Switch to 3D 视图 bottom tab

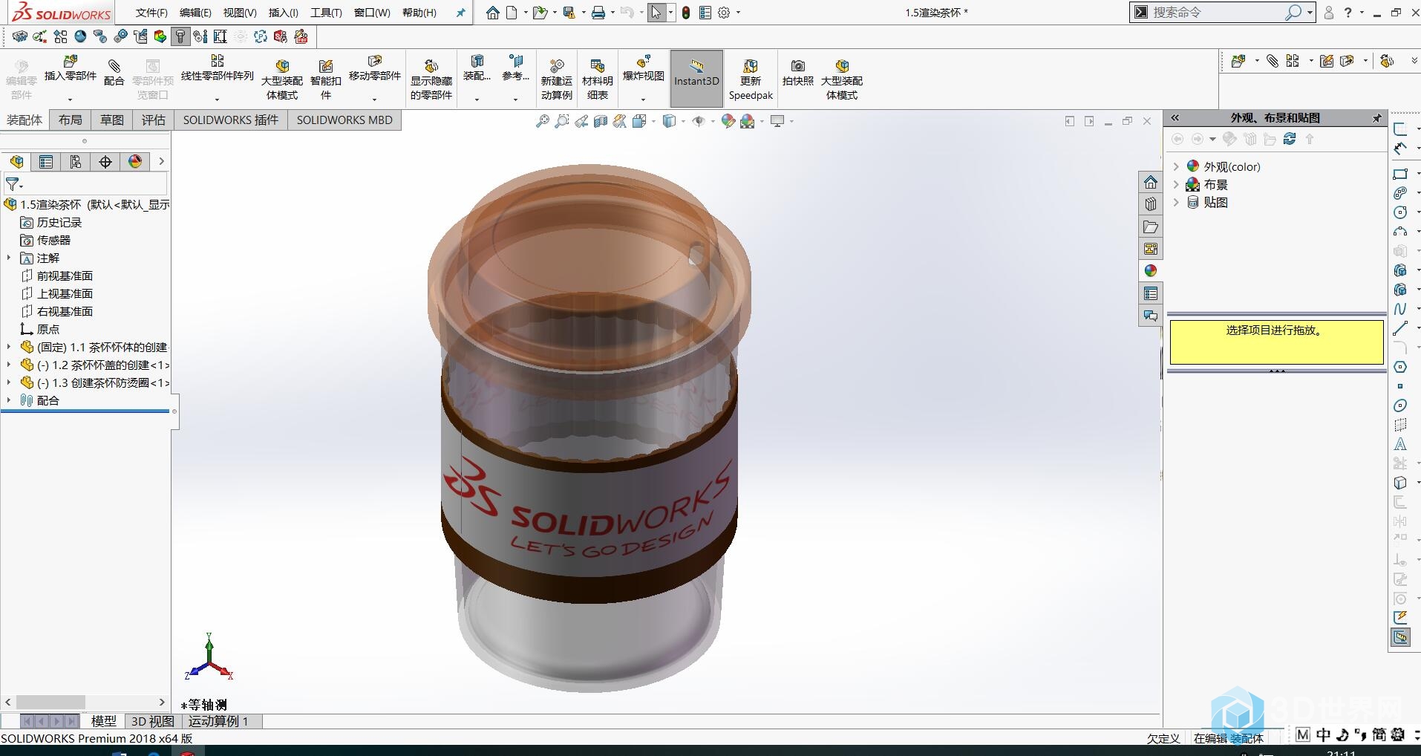tap(152, 721)
